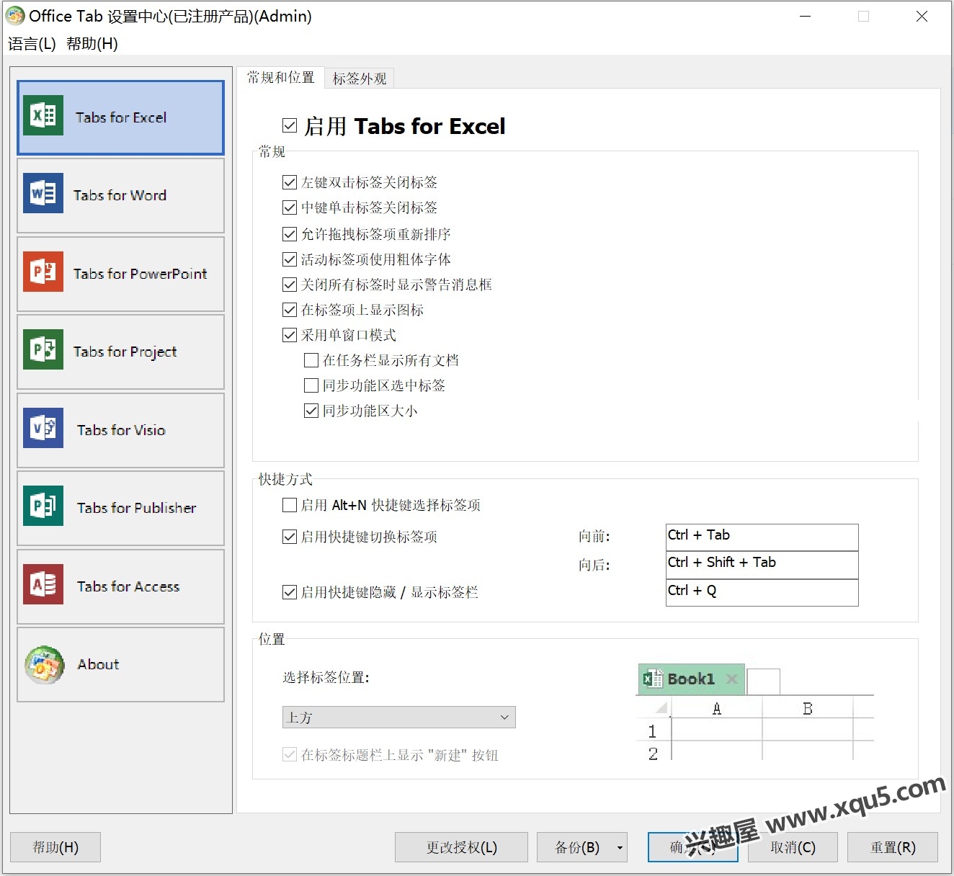Select the Excel icon in sidebar
Screen dimensions: 954x876
coord(43,115)
